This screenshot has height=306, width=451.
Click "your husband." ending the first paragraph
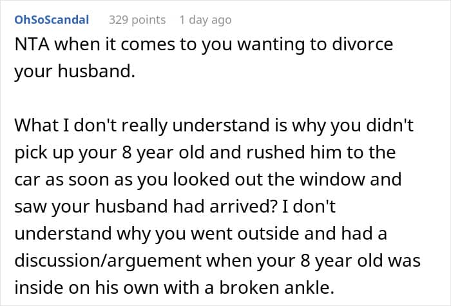(74, 72)
